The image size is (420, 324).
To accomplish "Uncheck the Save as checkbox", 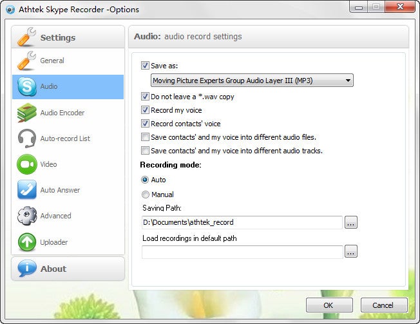I will coord(145,65).
